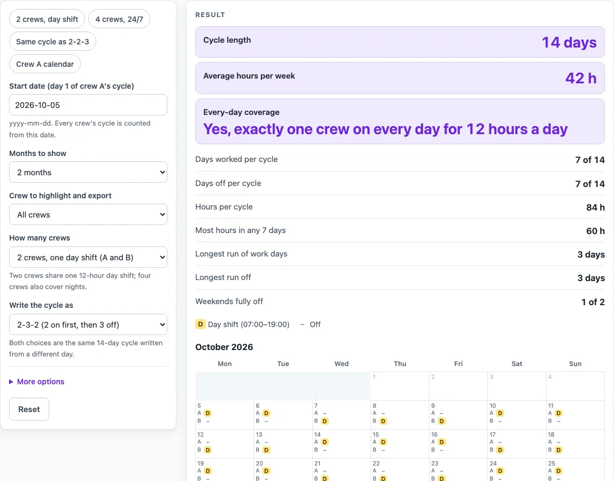Apply the "4 crews, 24/7" preset
The height and width of the screenshot is (481, 614).
(119, 19)
